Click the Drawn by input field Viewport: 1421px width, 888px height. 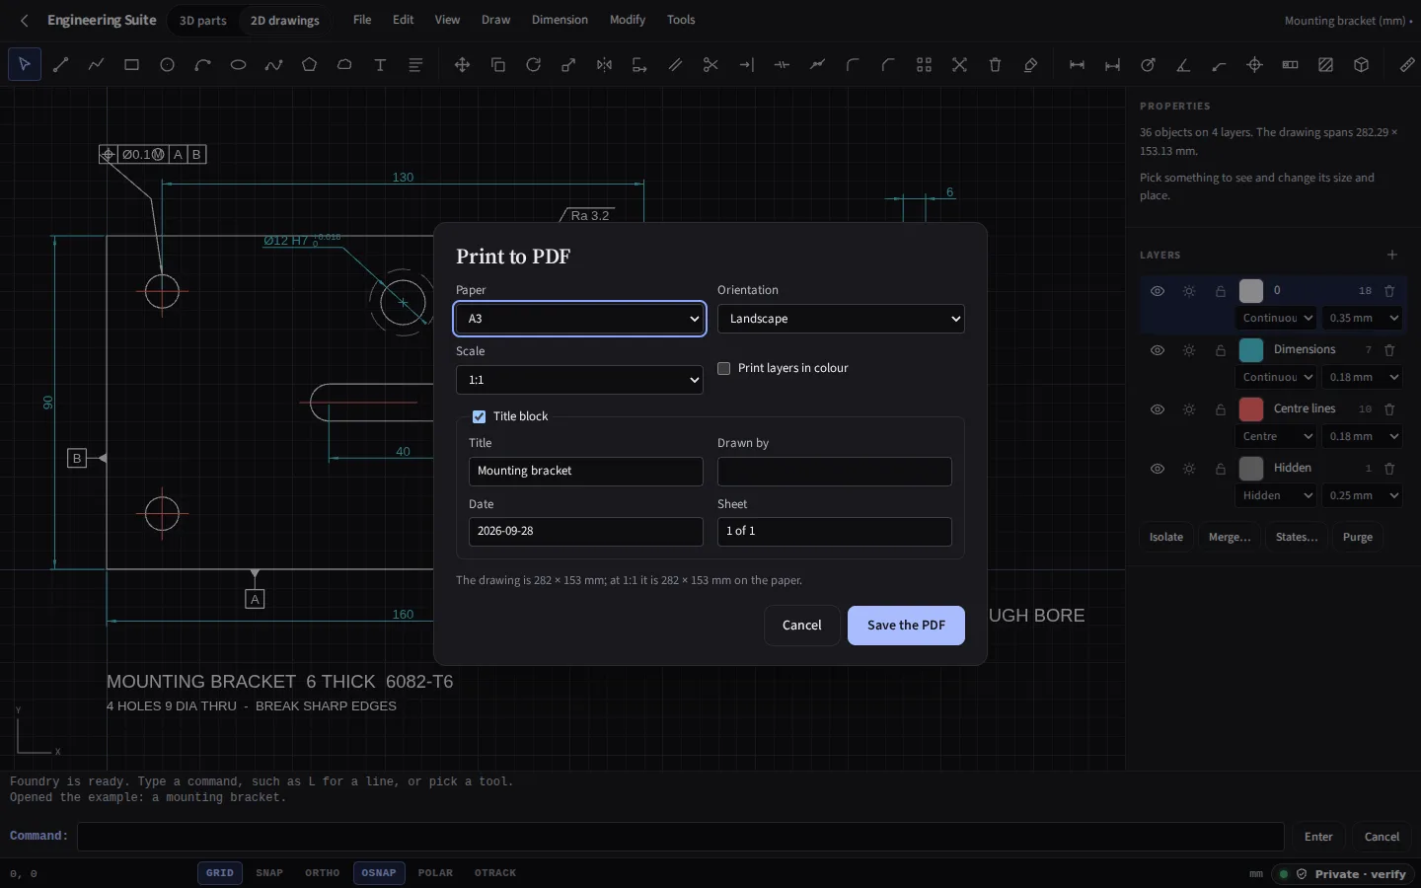(x=835, y=472)
